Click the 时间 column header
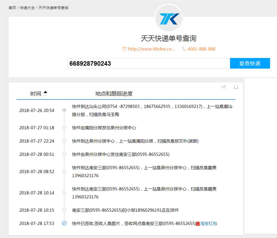 36,94
